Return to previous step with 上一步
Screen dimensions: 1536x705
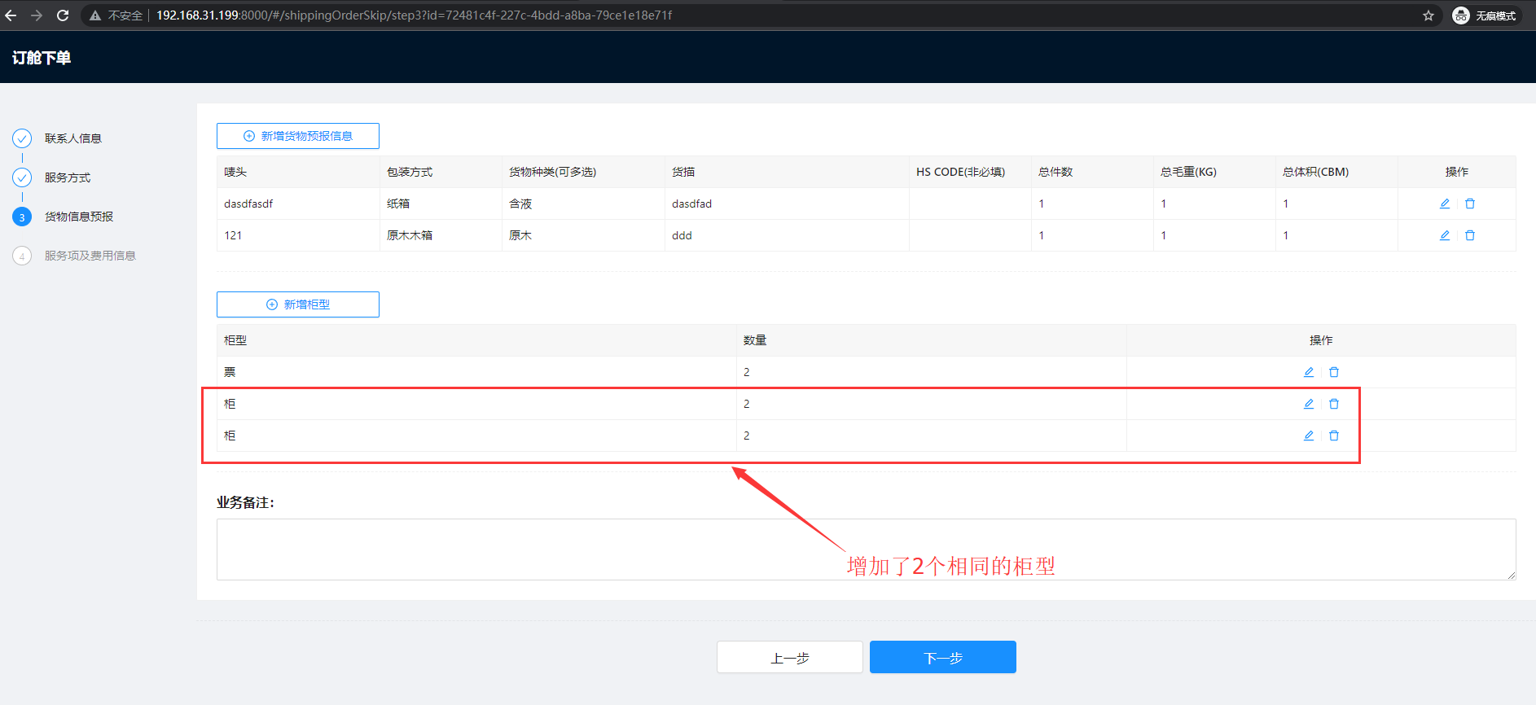tap(789, 657)
